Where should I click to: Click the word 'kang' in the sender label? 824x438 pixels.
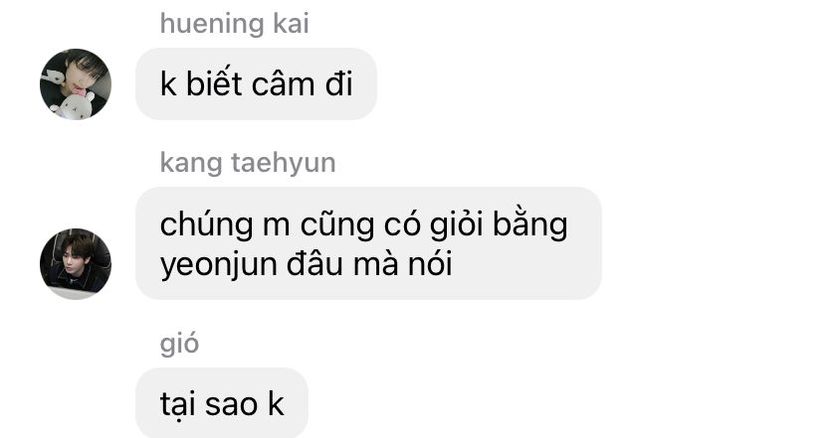tap(191, 164)
